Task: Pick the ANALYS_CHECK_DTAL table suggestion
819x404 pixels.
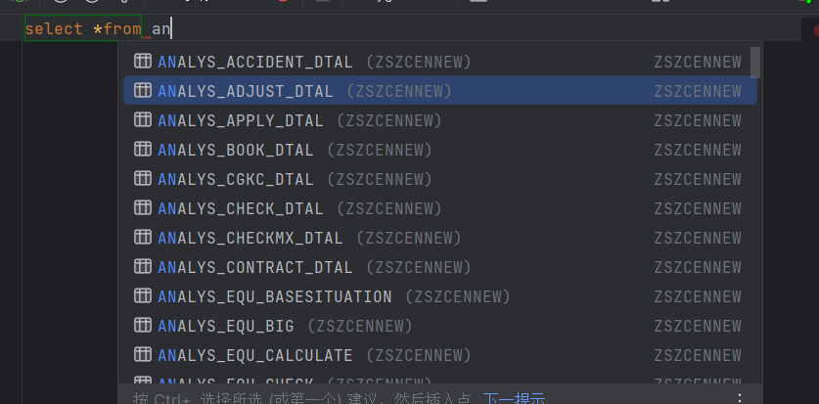Action: point(439,208)
